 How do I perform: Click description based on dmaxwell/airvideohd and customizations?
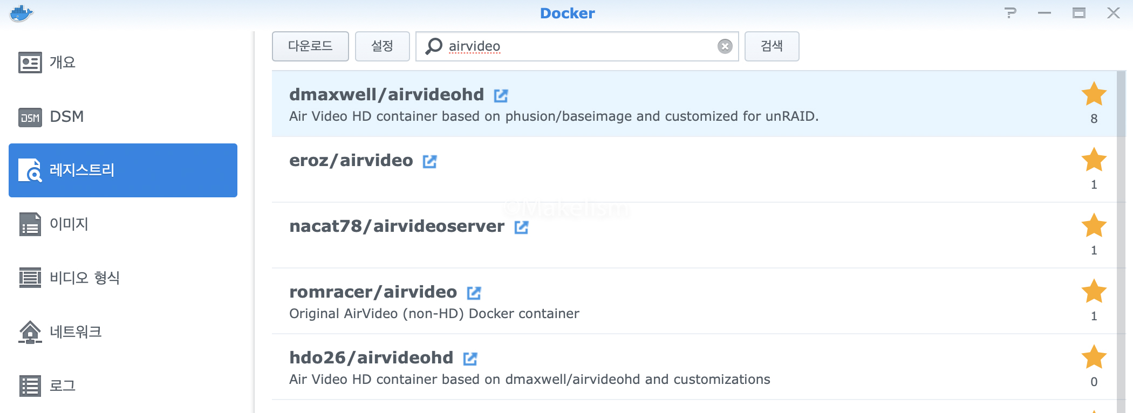click(530, 380)
